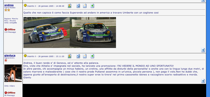Click the contacts icon in gianluca's post
The width and height of the screenshot is (210, 97).
[x=78, y=56]
